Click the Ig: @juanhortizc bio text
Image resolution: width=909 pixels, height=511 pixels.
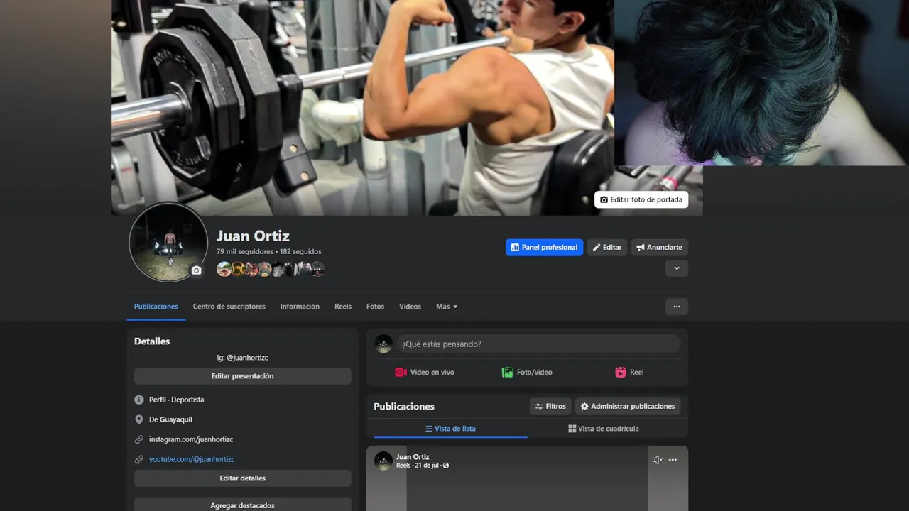[243, 358]
